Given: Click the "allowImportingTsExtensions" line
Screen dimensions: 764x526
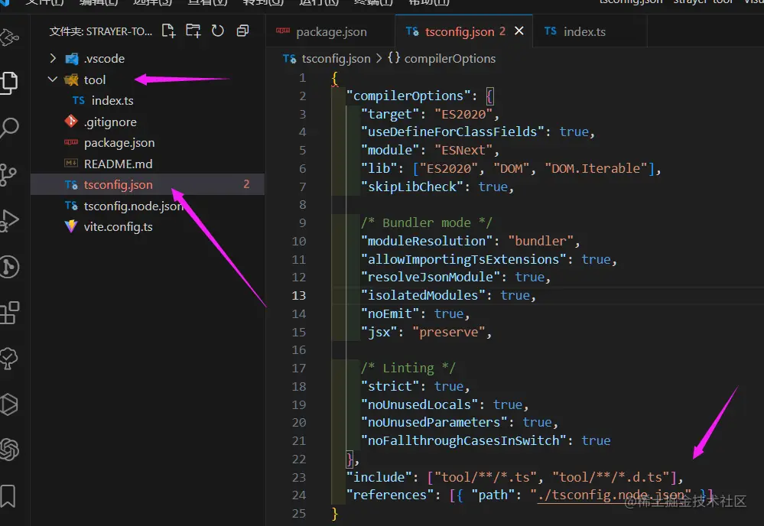Looking at the screenshot, I should click(489, 259).
